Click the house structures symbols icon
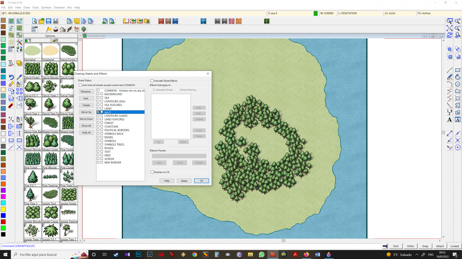 77,29
